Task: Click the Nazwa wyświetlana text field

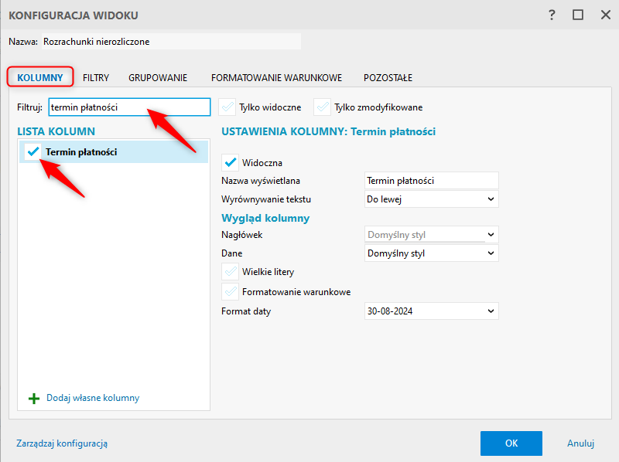Action: point(431,181)
